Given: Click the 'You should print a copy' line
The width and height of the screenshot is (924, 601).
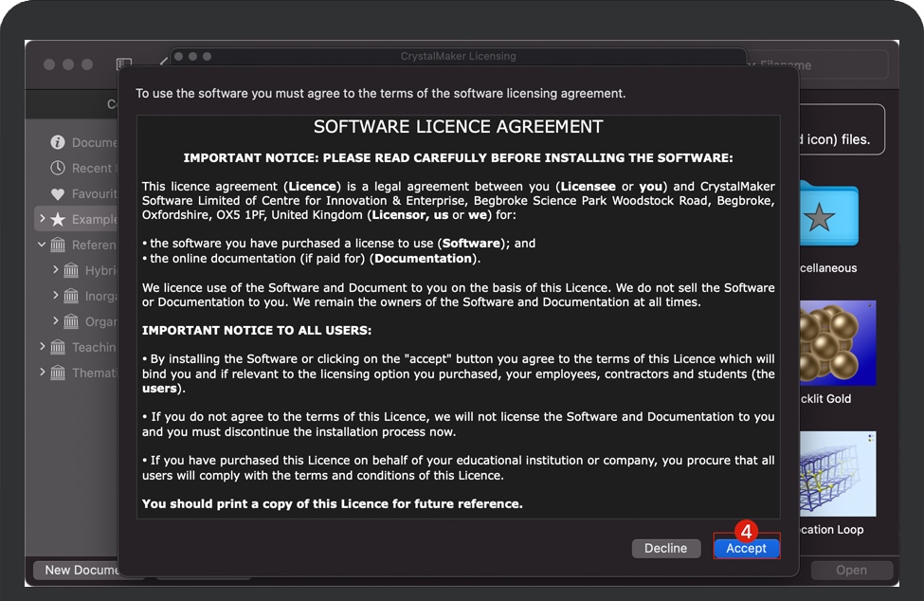Looking at the screenshot, I should tap(333, 503).
